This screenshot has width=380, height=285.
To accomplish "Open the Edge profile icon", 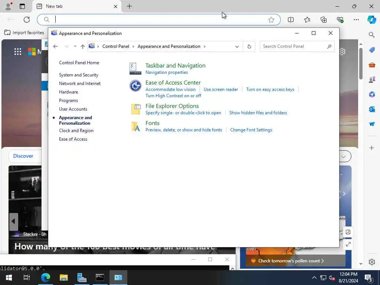I will coord(8,6).
